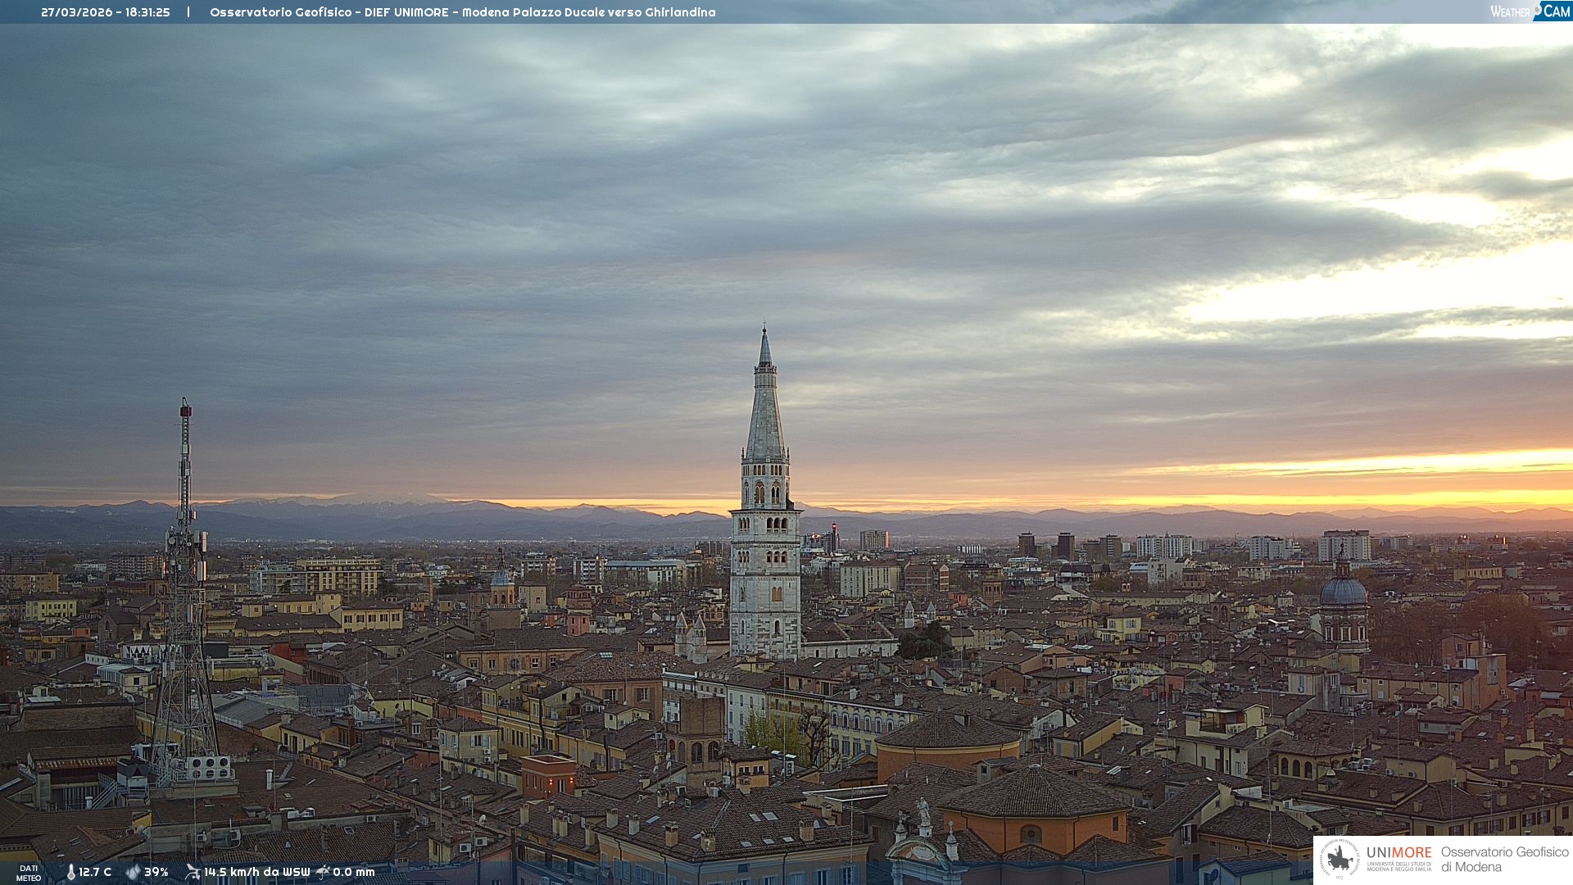Select the 39% humidity reading

[x=156, y=872]
